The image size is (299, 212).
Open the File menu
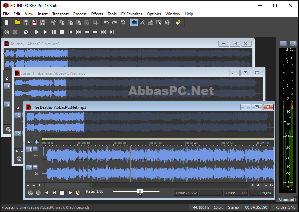tap(6, 14)
